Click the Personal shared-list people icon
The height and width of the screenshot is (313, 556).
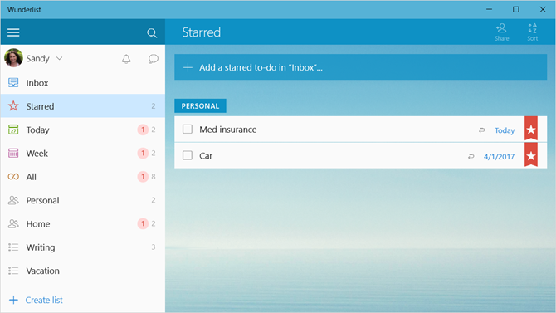[13, 200]
